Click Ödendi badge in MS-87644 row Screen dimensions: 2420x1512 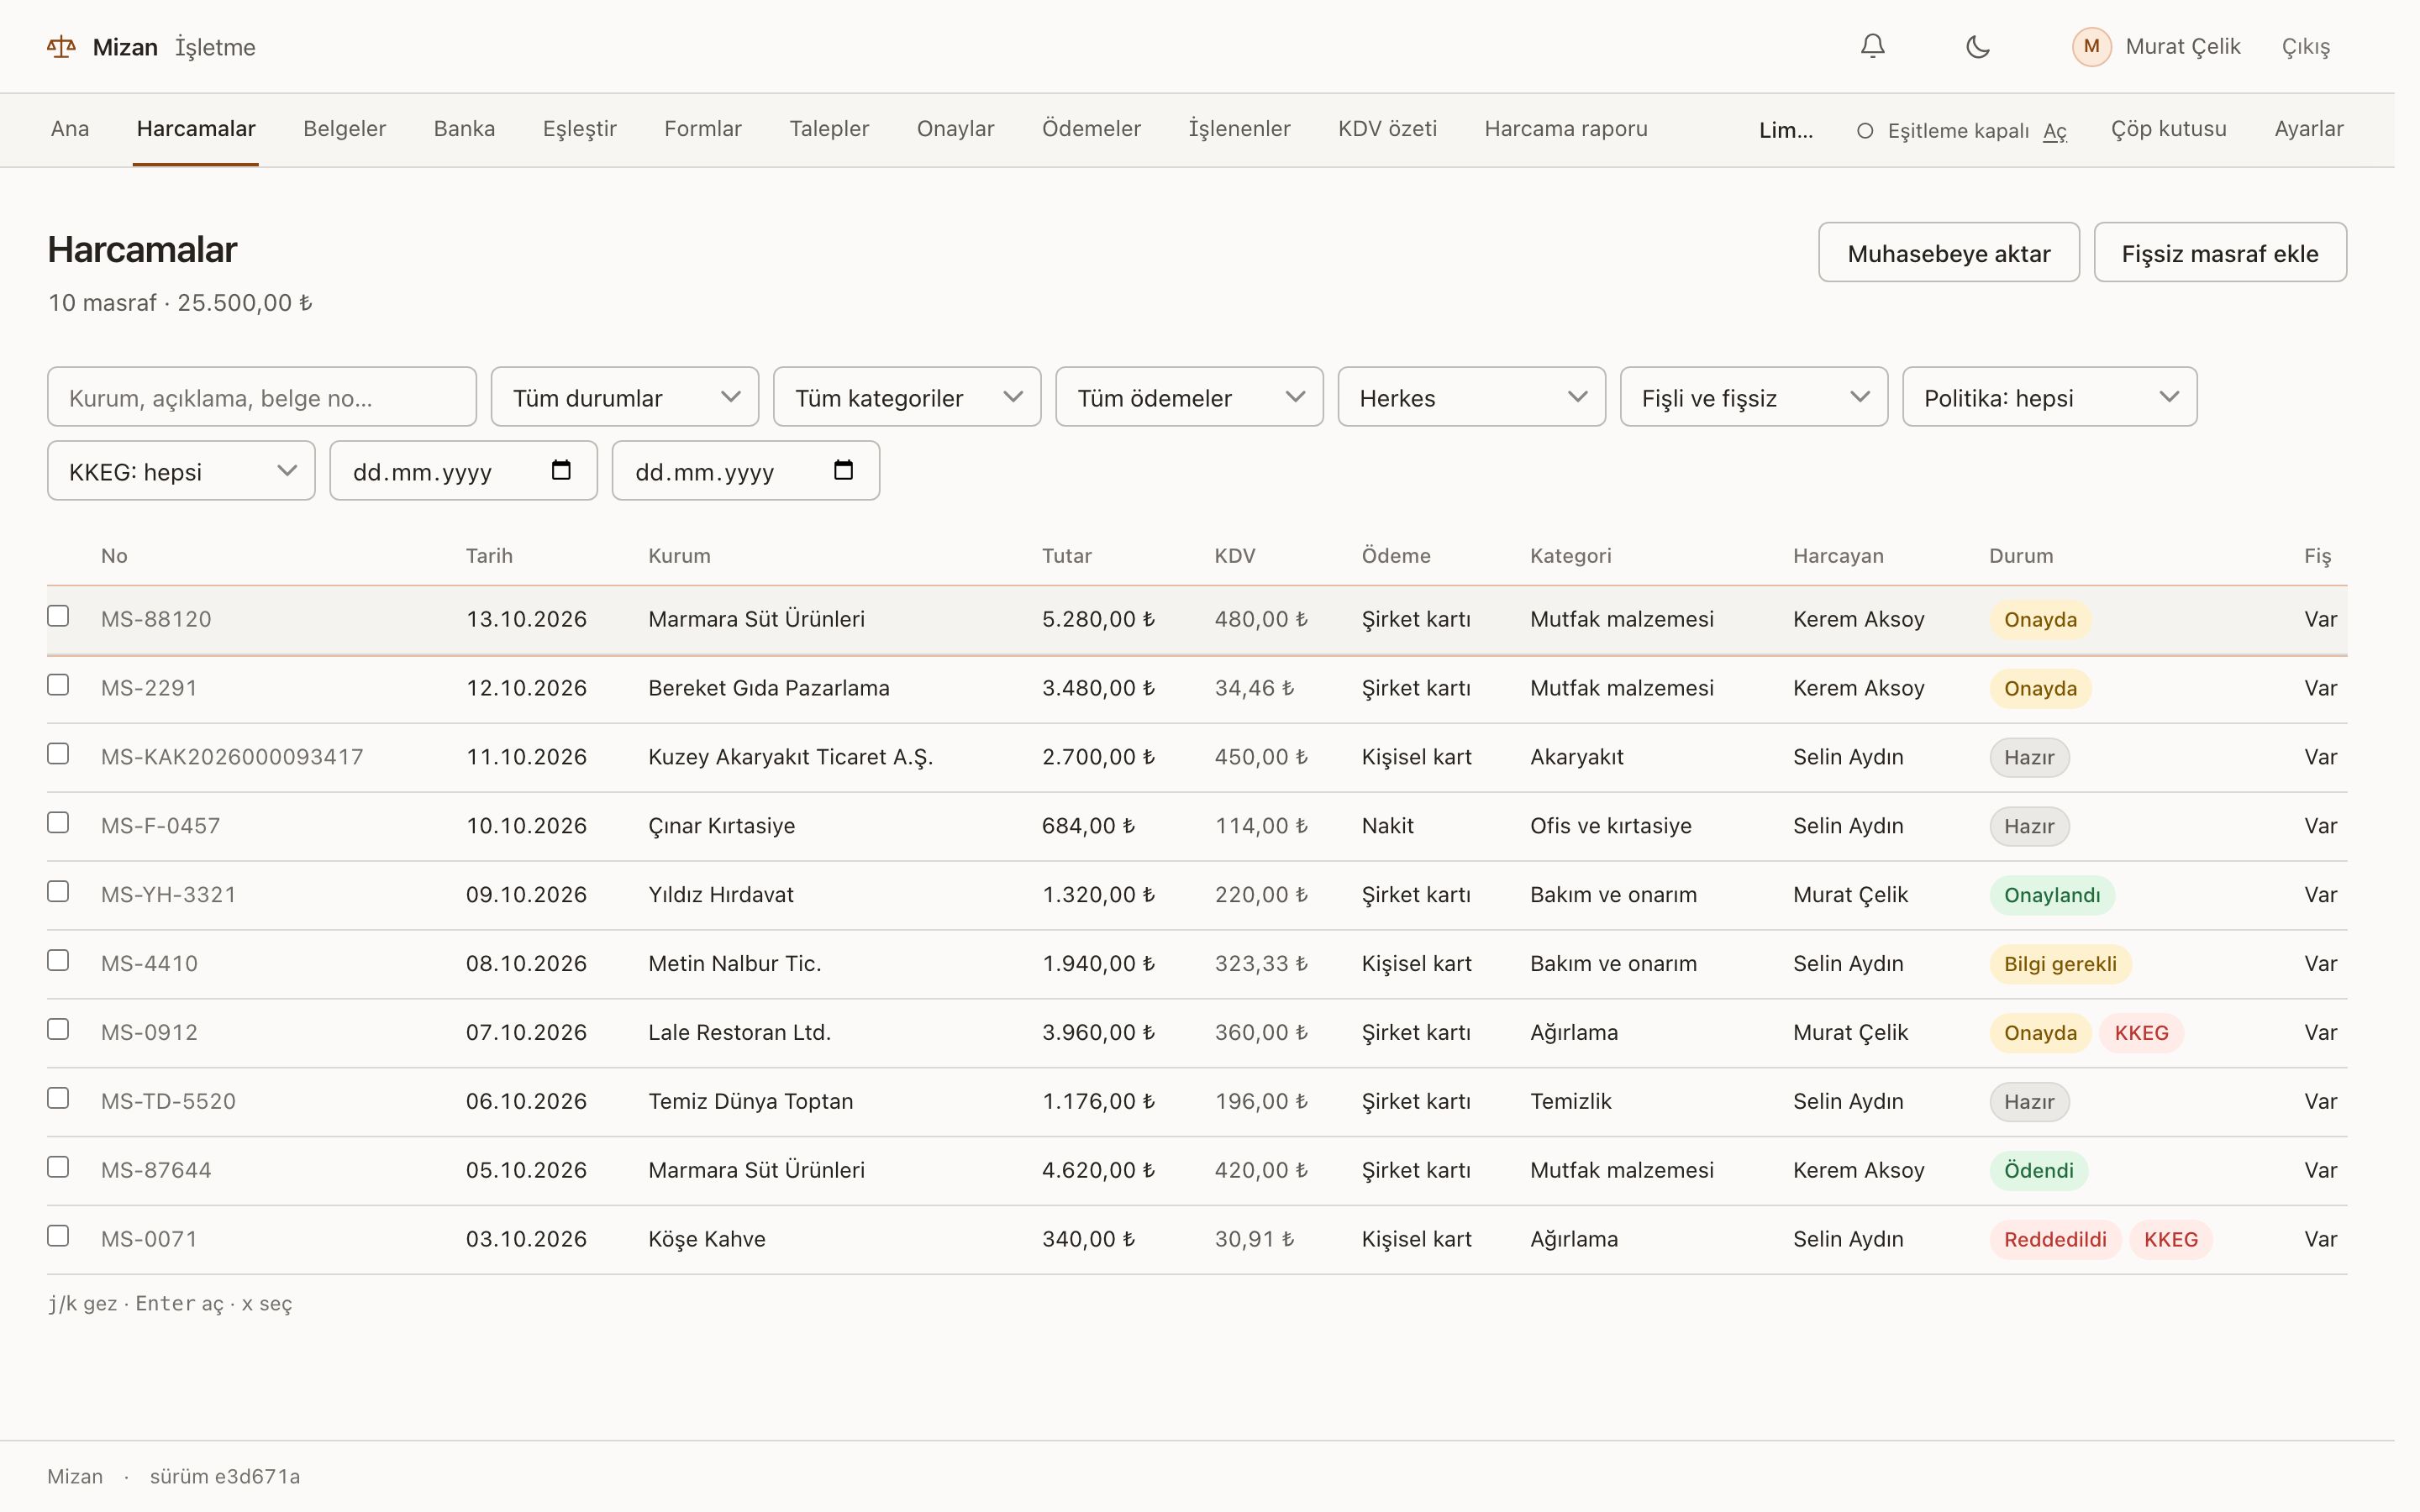[x=2038, y=1170]
